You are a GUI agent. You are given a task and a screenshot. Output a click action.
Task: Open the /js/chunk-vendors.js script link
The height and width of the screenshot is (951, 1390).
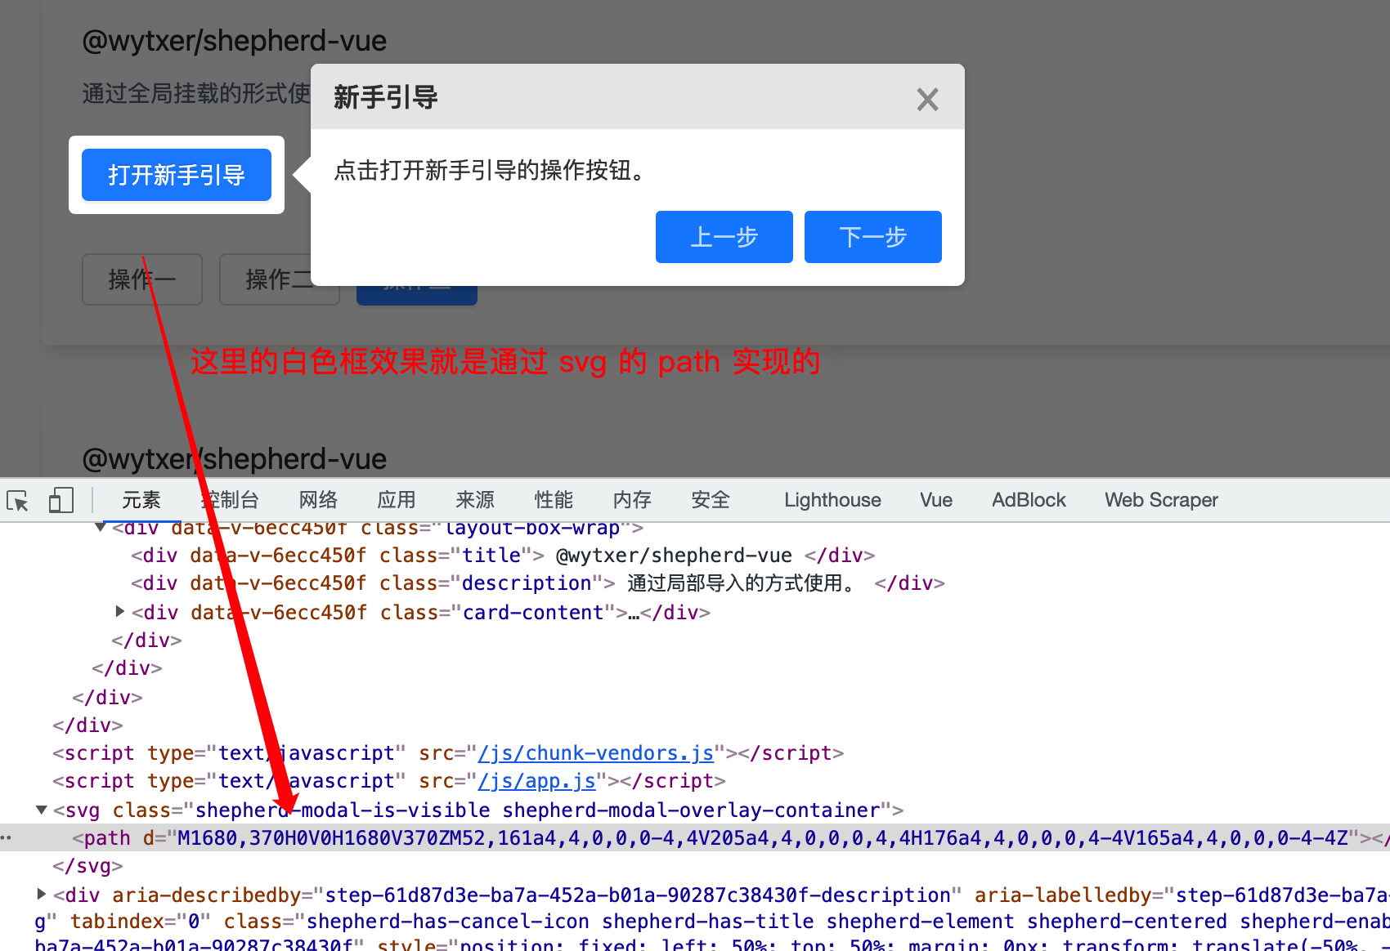click(x=594, y=752)
